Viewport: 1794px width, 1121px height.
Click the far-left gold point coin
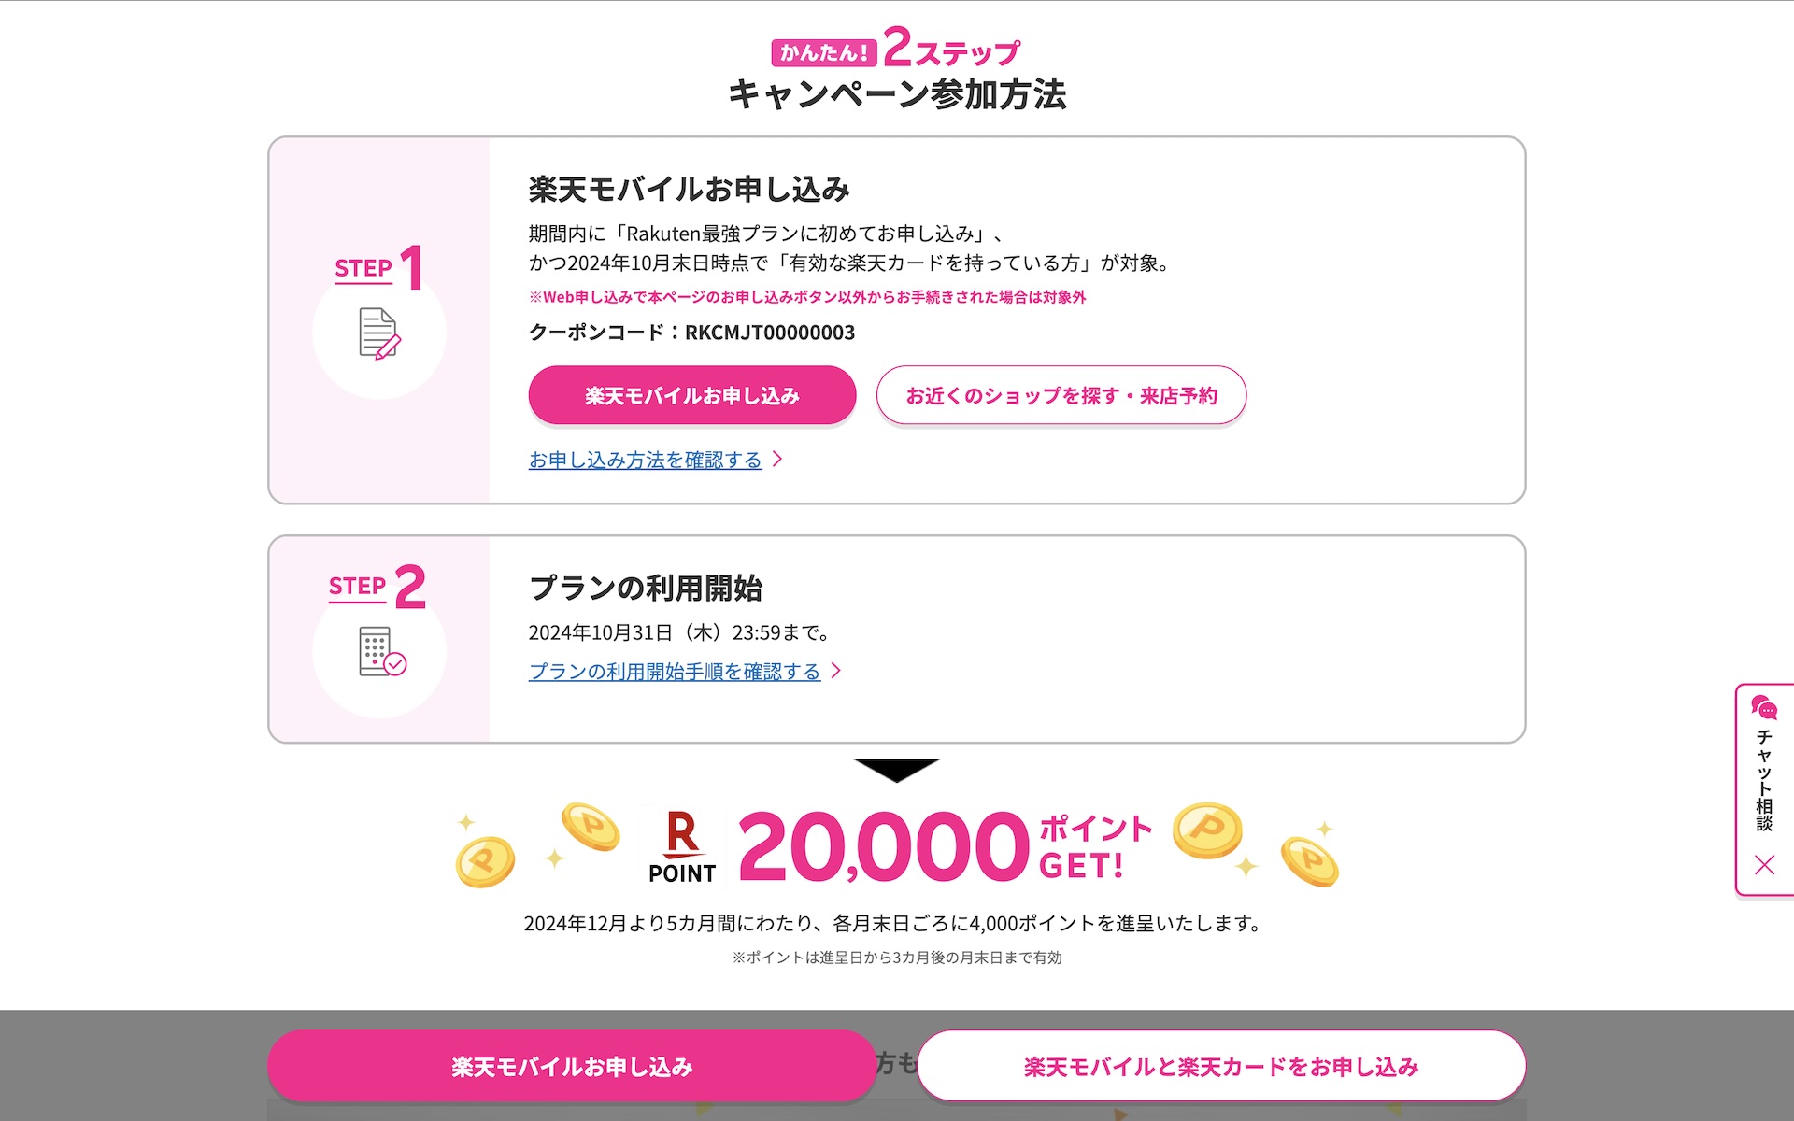point(485,860)
